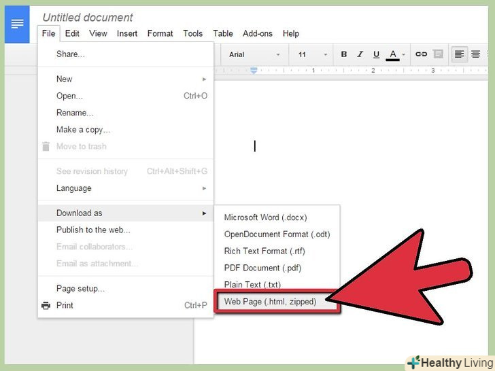Open the text color picker
Viewport: 495px width, 371px height.
(x=396, y=54)
